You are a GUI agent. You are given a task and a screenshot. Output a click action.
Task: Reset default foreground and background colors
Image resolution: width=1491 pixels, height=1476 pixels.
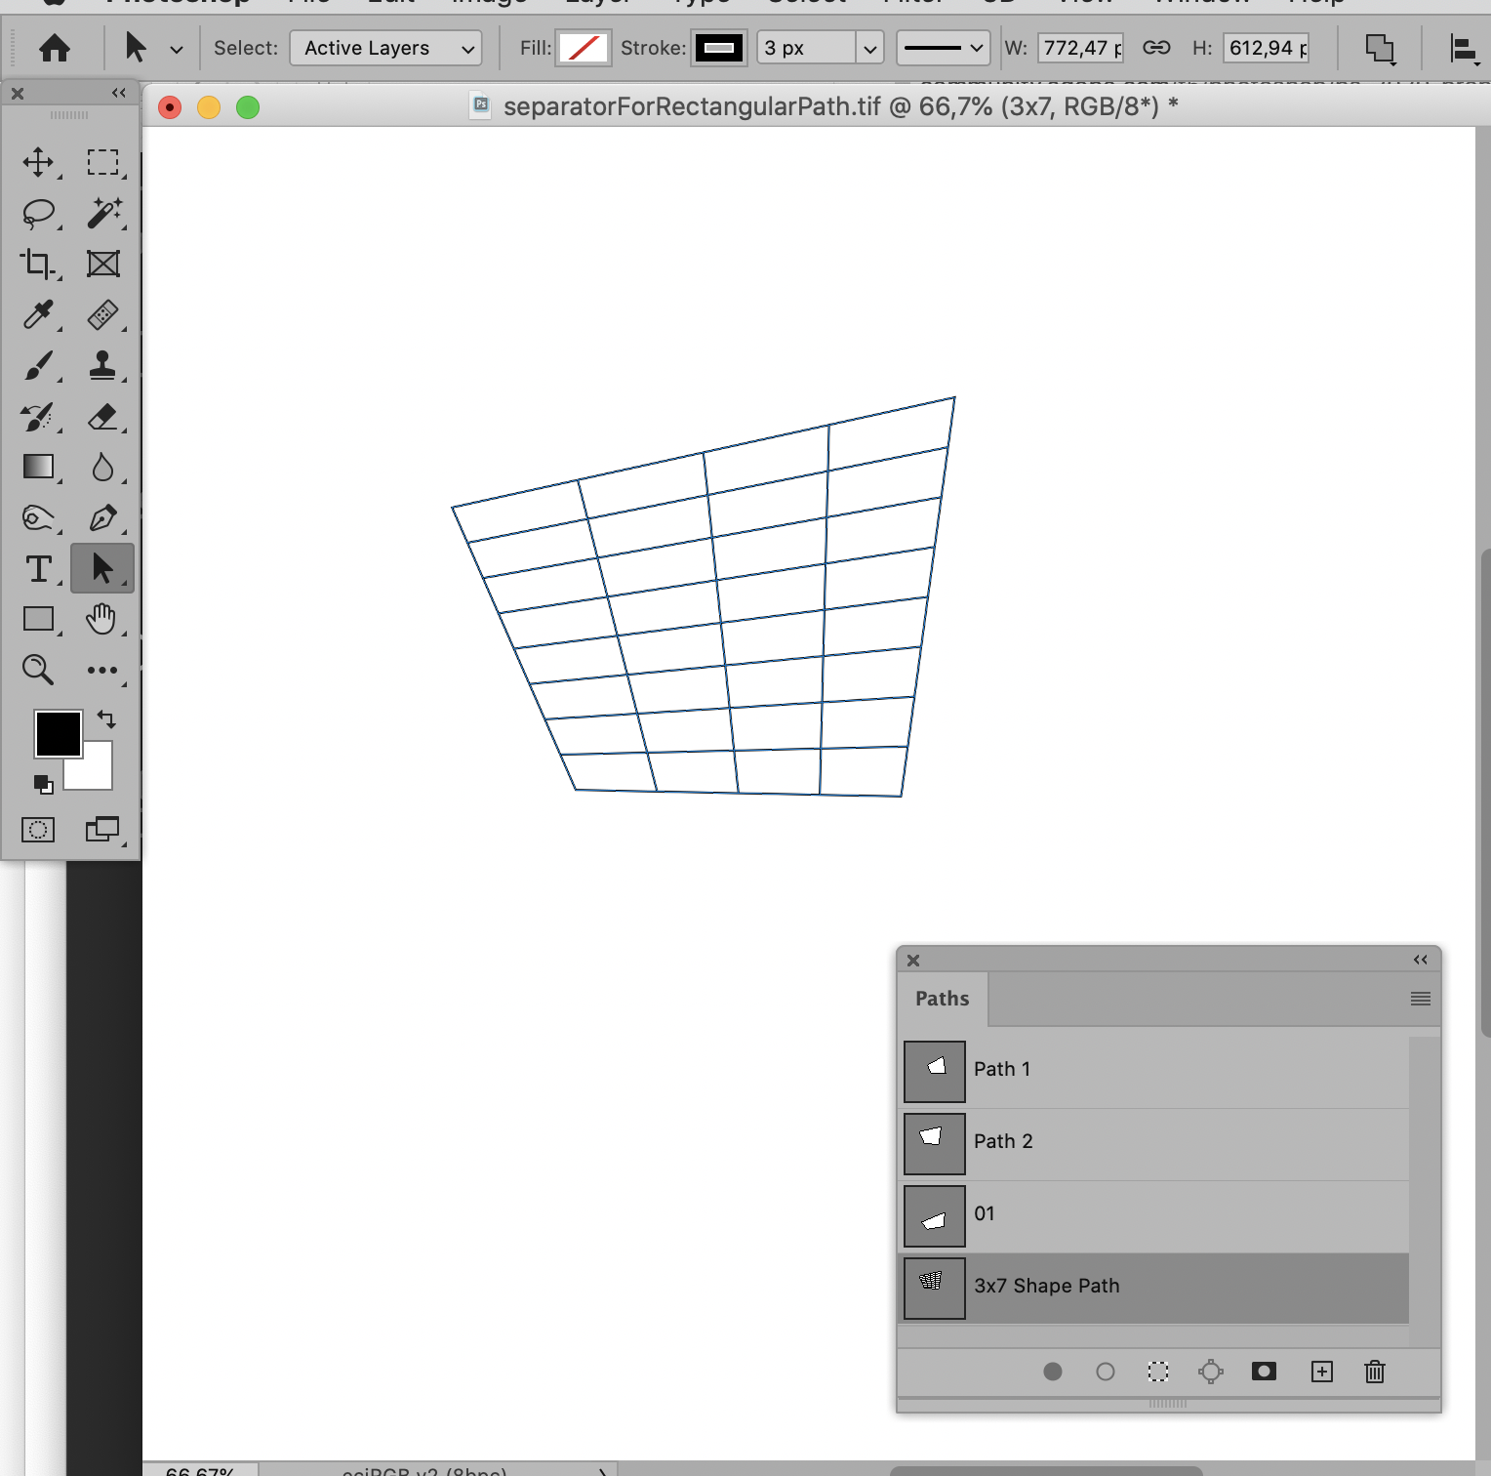tap(41, 784)
